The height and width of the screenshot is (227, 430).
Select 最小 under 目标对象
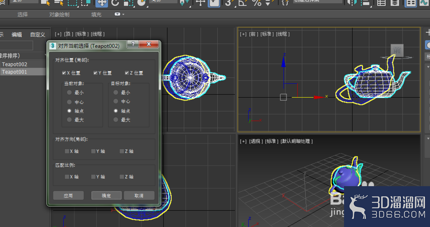click(116, 93)
